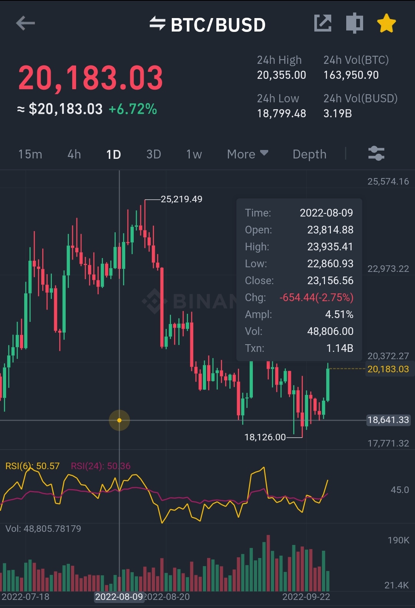Tap the 20,183.03 current price tag
This screenshot has height=608, width=415.
388,369
